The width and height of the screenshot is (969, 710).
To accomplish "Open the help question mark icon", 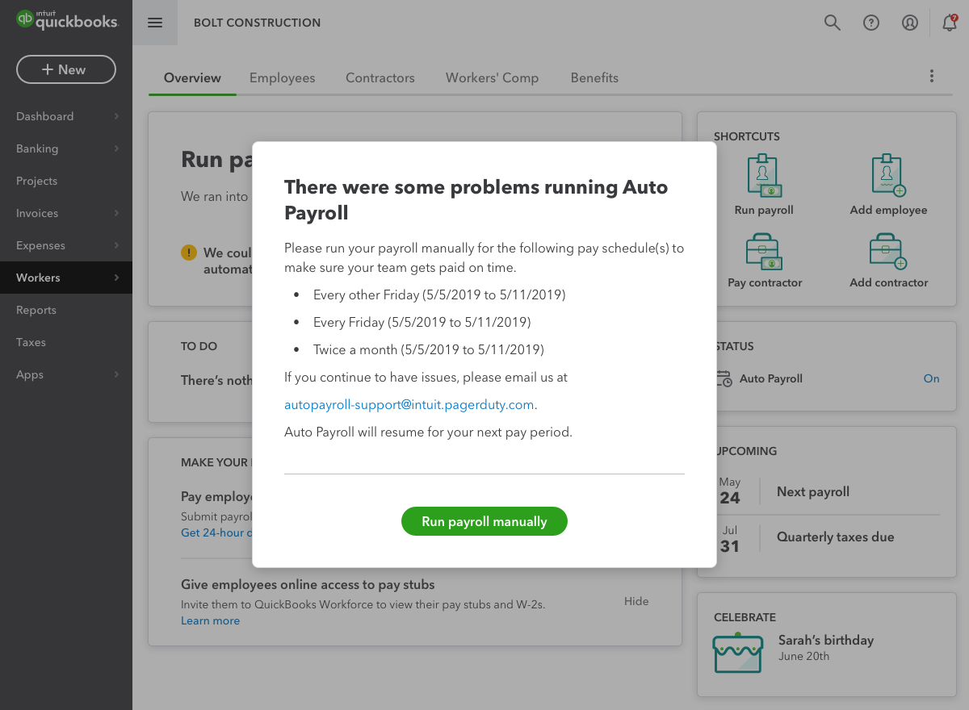I will tap(870, 23).
